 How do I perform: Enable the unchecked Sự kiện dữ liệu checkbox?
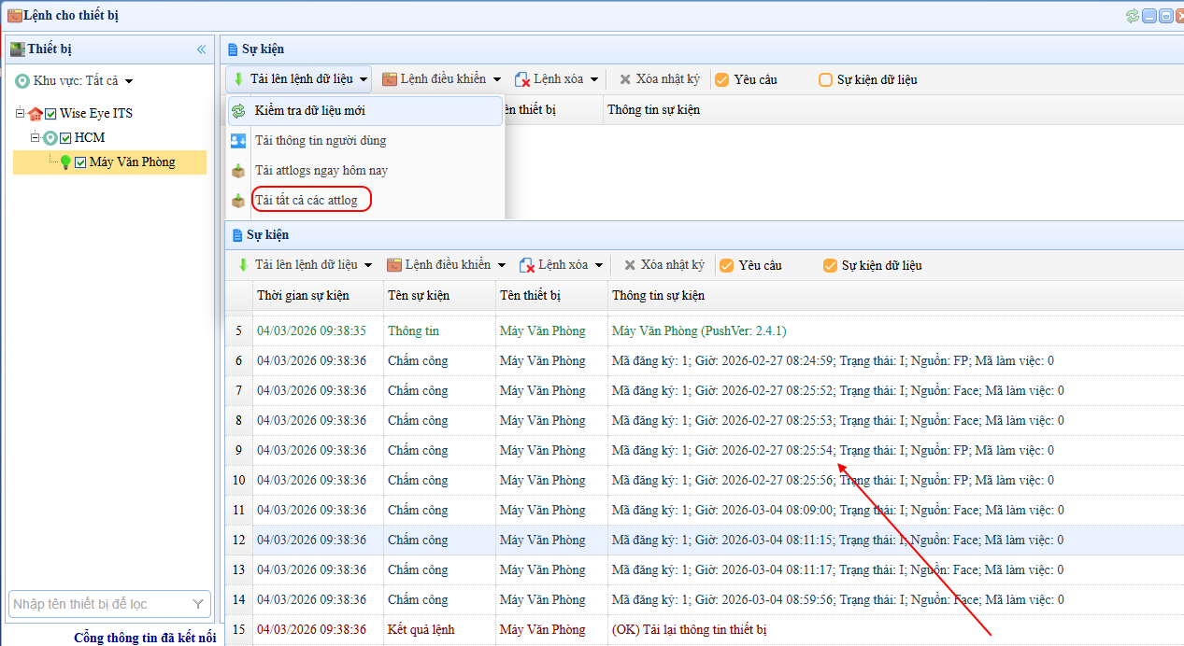[x=825, y=80]
